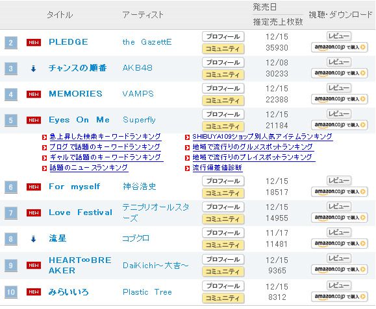
Task: Open HEART∞BREAKER title link
Action: click(x=80, y=265)
